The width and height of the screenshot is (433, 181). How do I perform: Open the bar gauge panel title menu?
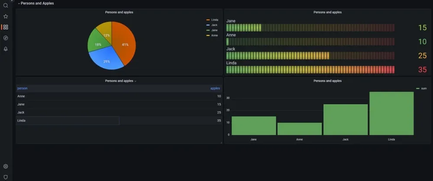pyautogui.click(x=327, y=12)
